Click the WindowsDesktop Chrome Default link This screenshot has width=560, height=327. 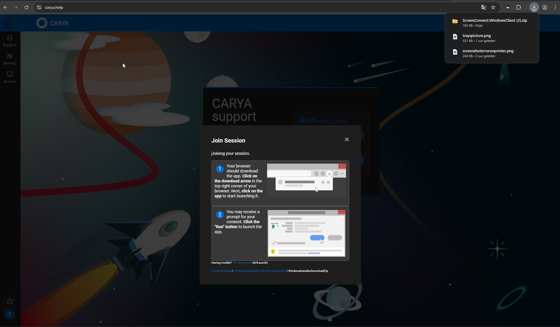click(x=259, y=271)
